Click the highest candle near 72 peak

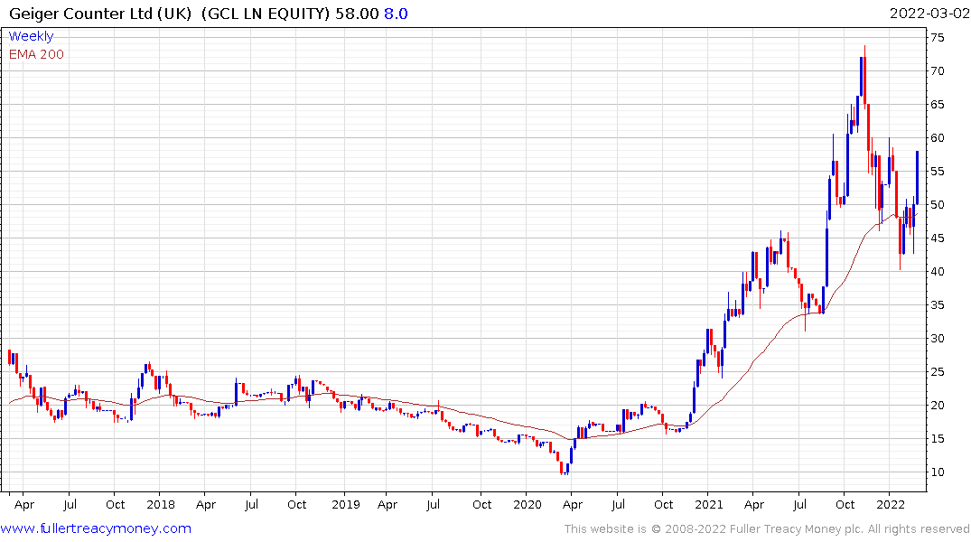point(864,75)
